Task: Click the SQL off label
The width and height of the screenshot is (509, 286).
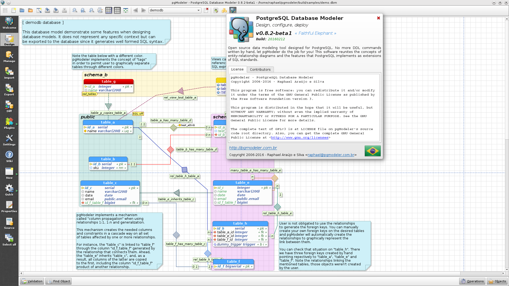Action: tap(138, 114)
